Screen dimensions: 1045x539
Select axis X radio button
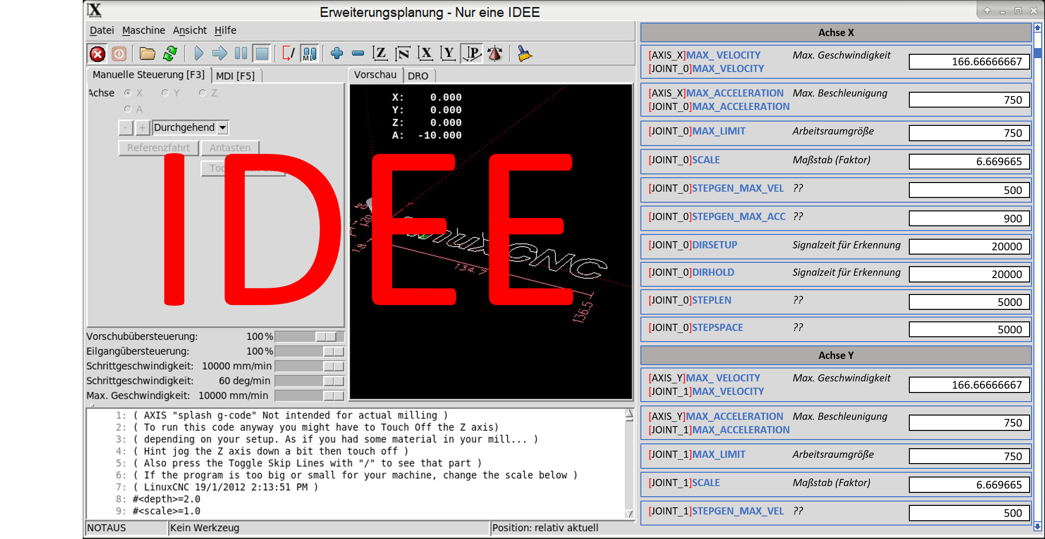(x=127, y=93)
